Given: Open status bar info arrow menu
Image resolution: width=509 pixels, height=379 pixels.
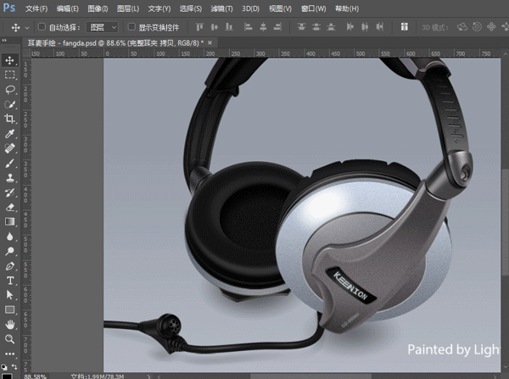Looking at the screenshot, I should tap(149, 376).
